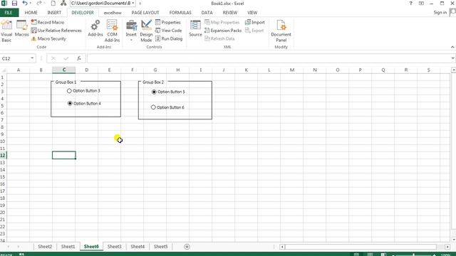The width and height of the screenshot is (456, 256).
Task: Click Refresh Data
Action: (x=219, y=38)
